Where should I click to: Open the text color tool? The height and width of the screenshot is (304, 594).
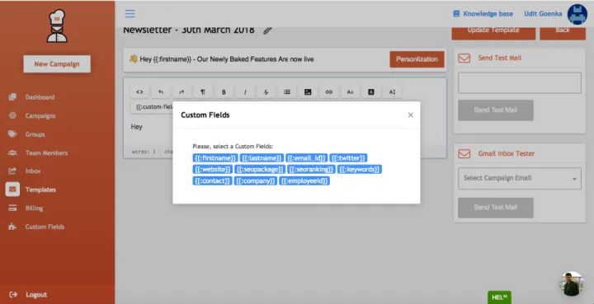tap(371, 92)
